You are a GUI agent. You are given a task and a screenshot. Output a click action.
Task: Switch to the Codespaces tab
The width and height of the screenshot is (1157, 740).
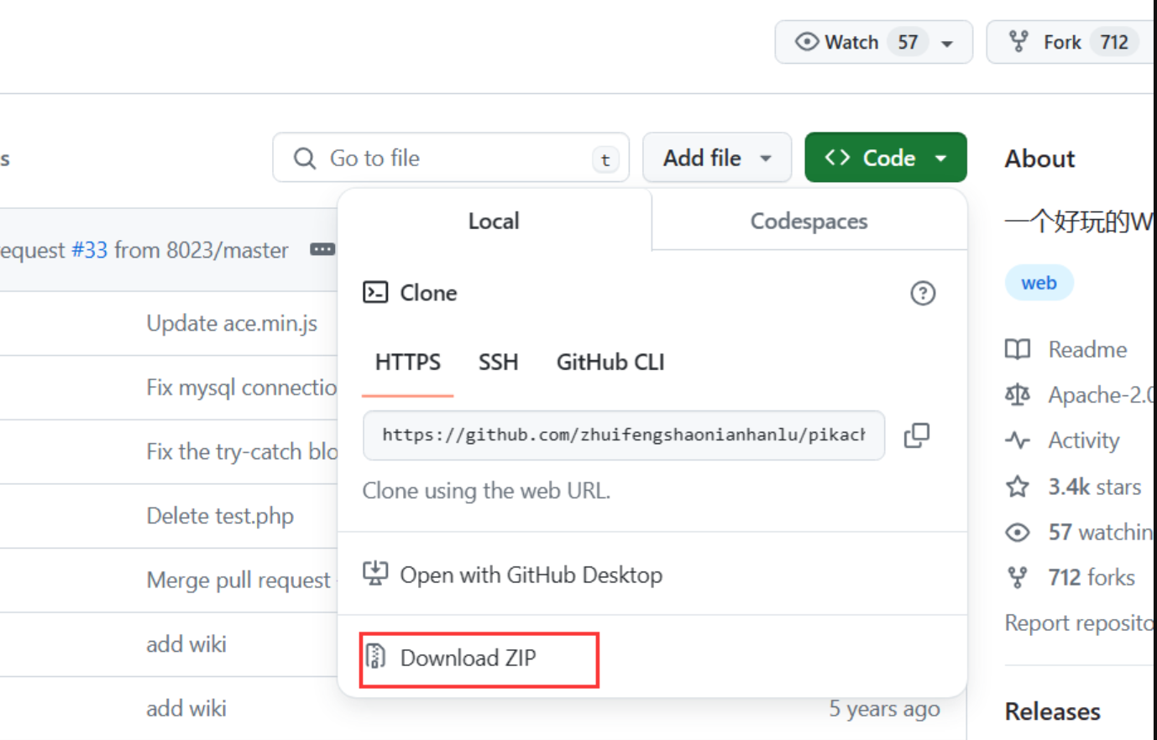pyautogui.click(x=809, y=221)
